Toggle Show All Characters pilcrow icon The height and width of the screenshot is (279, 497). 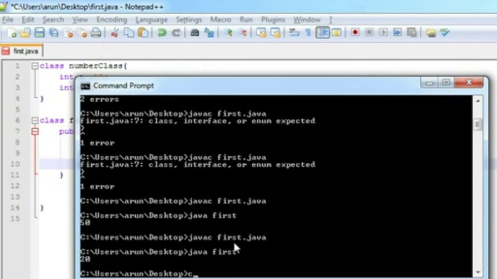tap(308, 33)
